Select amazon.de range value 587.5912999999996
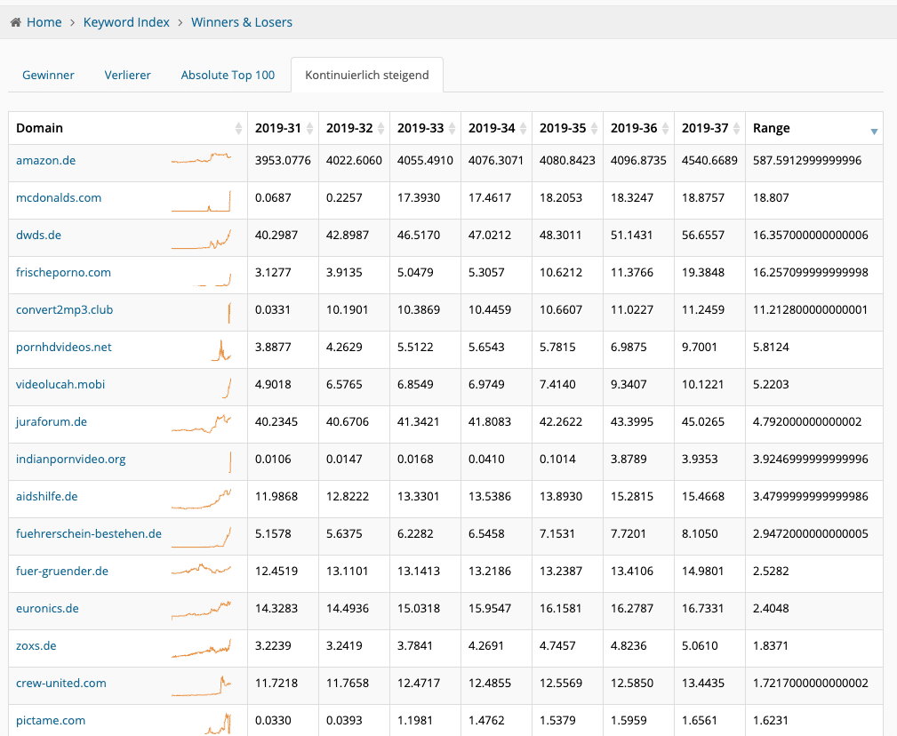 pyautogui.click(x=807, y=161)
